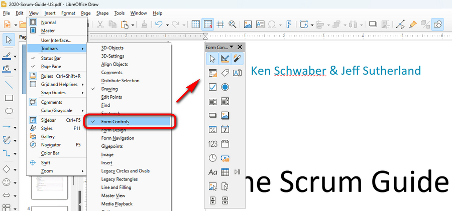452x211 pixels.
Task: Select Color Bar in View menu
Action: [51, 153]
